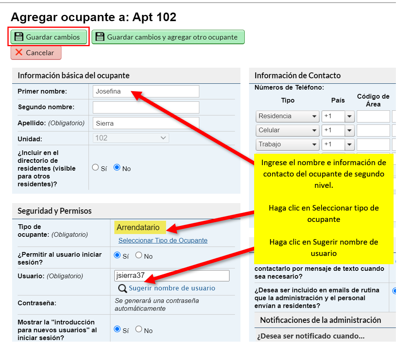Click the Seguridad y Permisos section heading
Viewport: 401px width, 344px height.
pyautogui.click(x=54, y=211)
